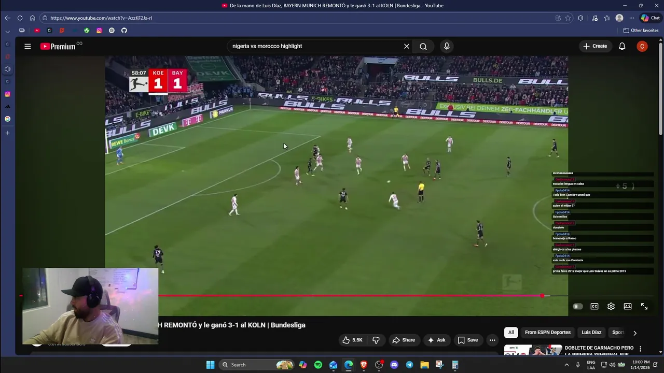Open browser settings and more menu
The height and width of the screenshot is (373, 664).
tap(631, 18)
